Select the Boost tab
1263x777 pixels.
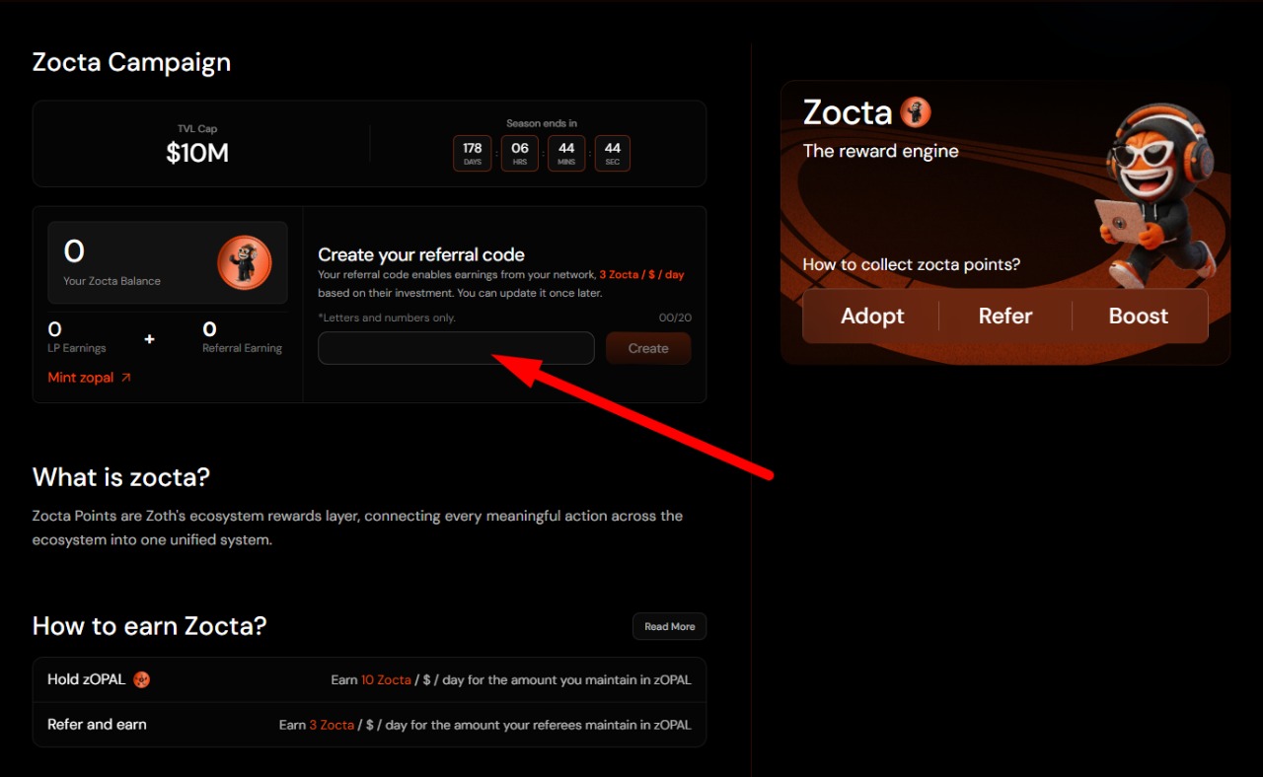pyautogui.click(x=1139, y=316)
